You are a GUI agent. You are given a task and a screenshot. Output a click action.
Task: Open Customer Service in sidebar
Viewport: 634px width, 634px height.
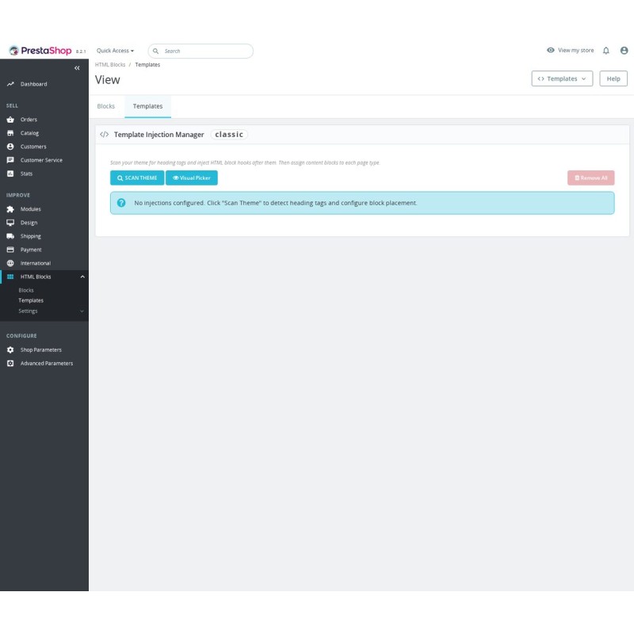[41, 160]
